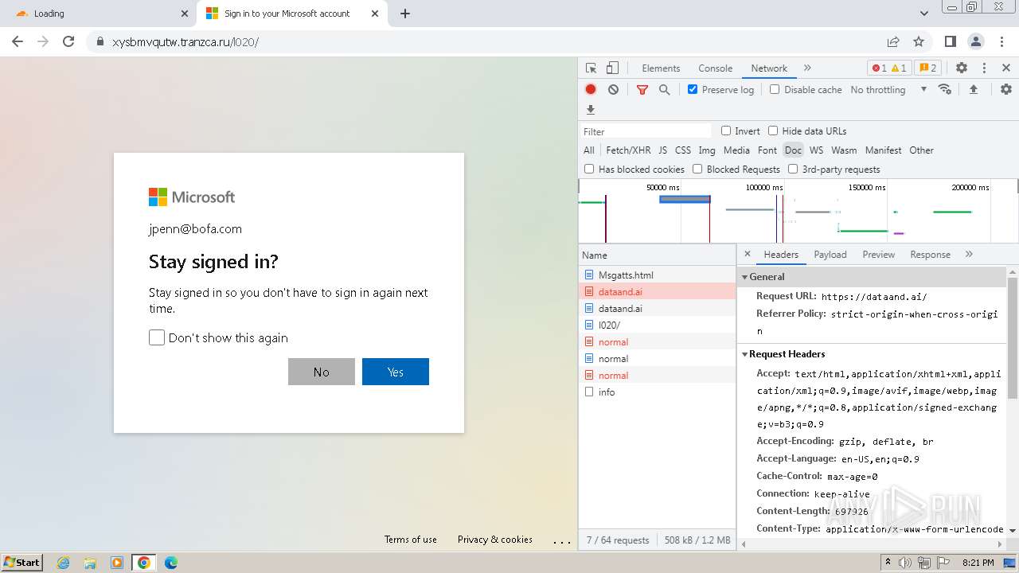Image resolution: width=1019 pixels, height=573 pixels.
Task: Check Has blocked cookies
Action: pyautogui.click(x=589, y=169)
